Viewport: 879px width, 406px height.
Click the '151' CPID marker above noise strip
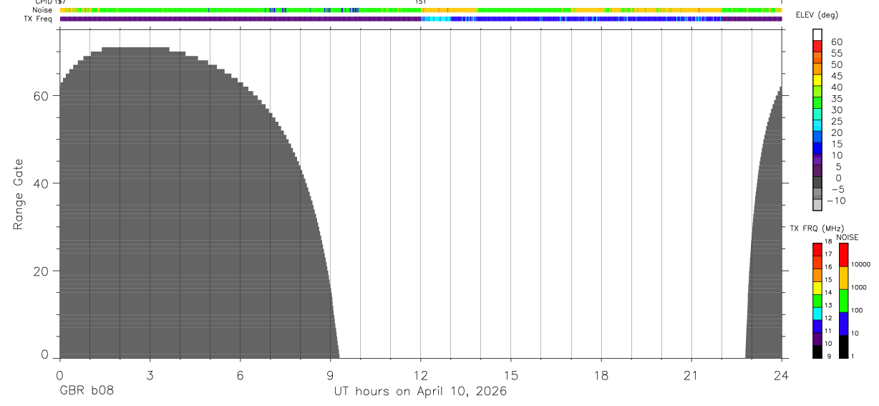click(x=421, y=2)
